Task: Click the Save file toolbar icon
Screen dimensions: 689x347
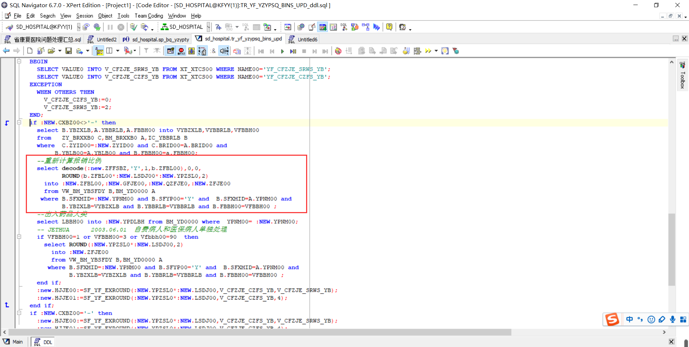Action: point(69,51)
